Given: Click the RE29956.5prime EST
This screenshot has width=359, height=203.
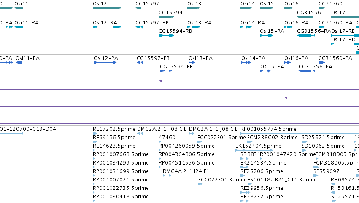Looking at the screenshot, I should tap(246, 193).
